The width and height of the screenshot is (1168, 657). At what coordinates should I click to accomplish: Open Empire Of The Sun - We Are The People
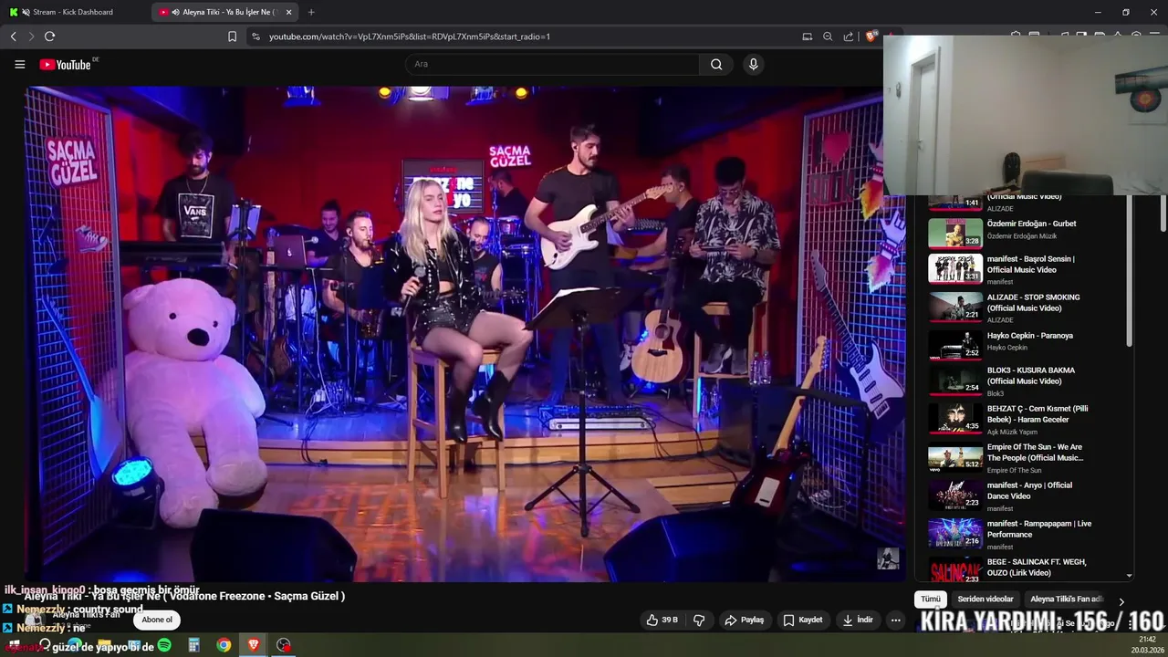[1035, 452]
